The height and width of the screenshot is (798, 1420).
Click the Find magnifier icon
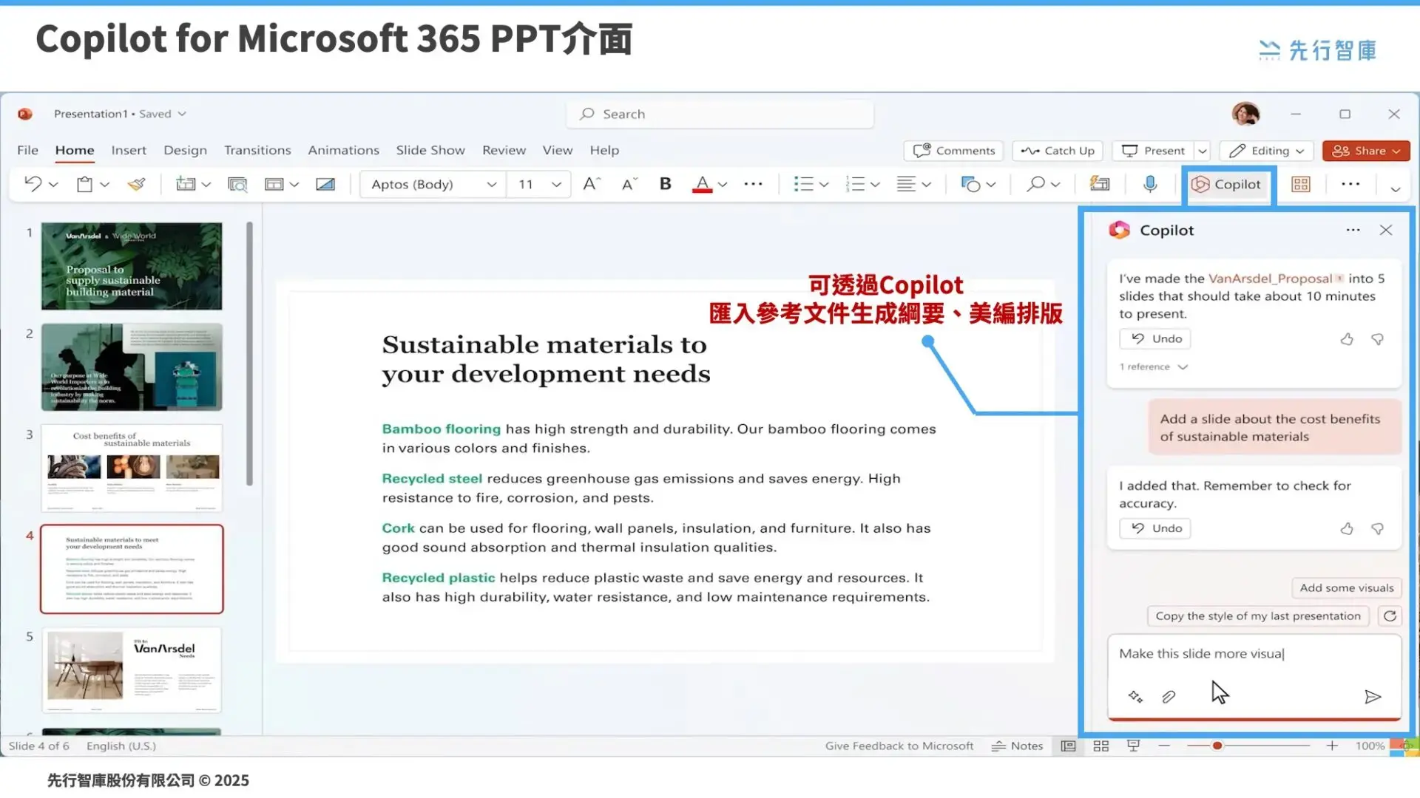1035,184
